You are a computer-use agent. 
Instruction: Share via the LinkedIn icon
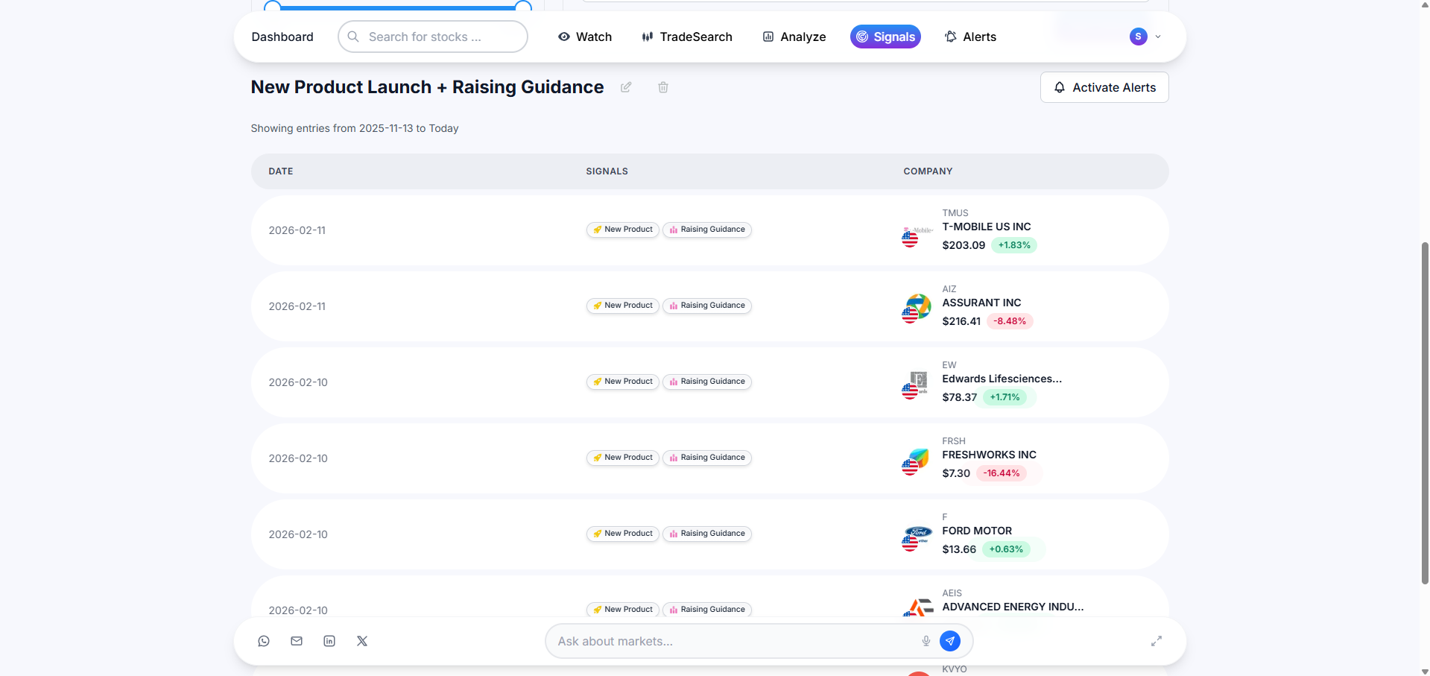point(329,641)
